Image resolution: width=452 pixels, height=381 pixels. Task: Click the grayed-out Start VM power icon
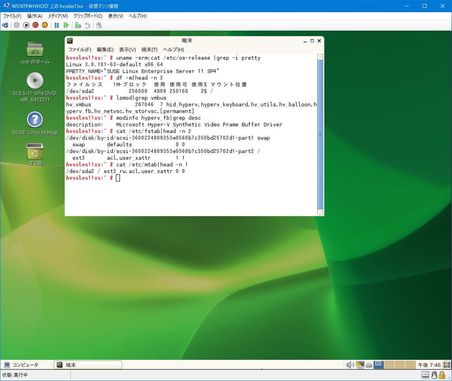[17, 25]
